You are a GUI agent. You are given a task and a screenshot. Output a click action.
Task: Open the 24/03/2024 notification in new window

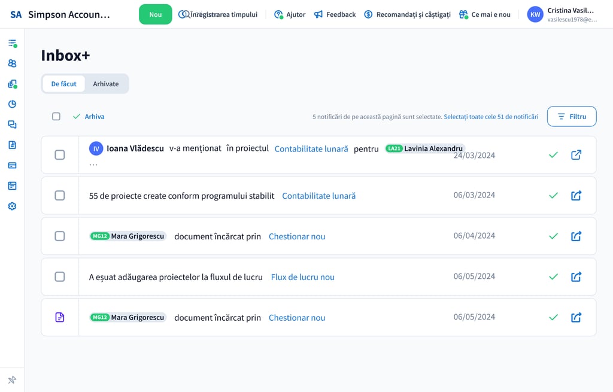pyautogui.click(x=576, y=155)
